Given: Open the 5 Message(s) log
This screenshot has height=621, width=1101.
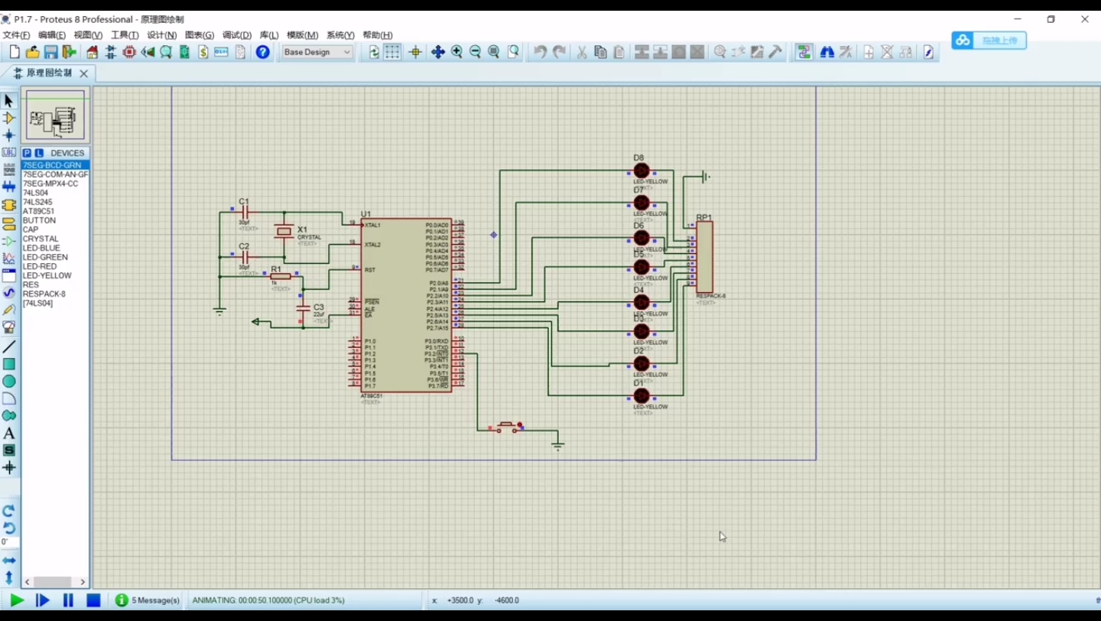Looking at the screenshot, I should coord(148,600).
